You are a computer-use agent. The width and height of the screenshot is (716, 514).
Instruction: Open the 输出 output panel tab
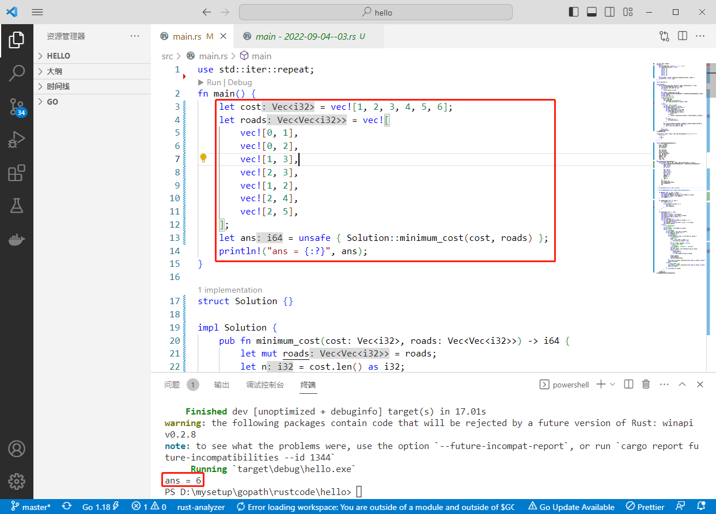222,385
